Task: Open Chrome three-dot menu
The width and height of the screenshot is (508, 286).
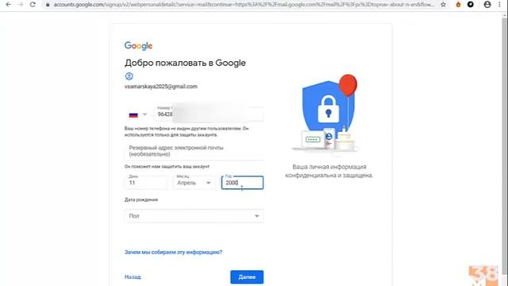Action: pos(499,5)
